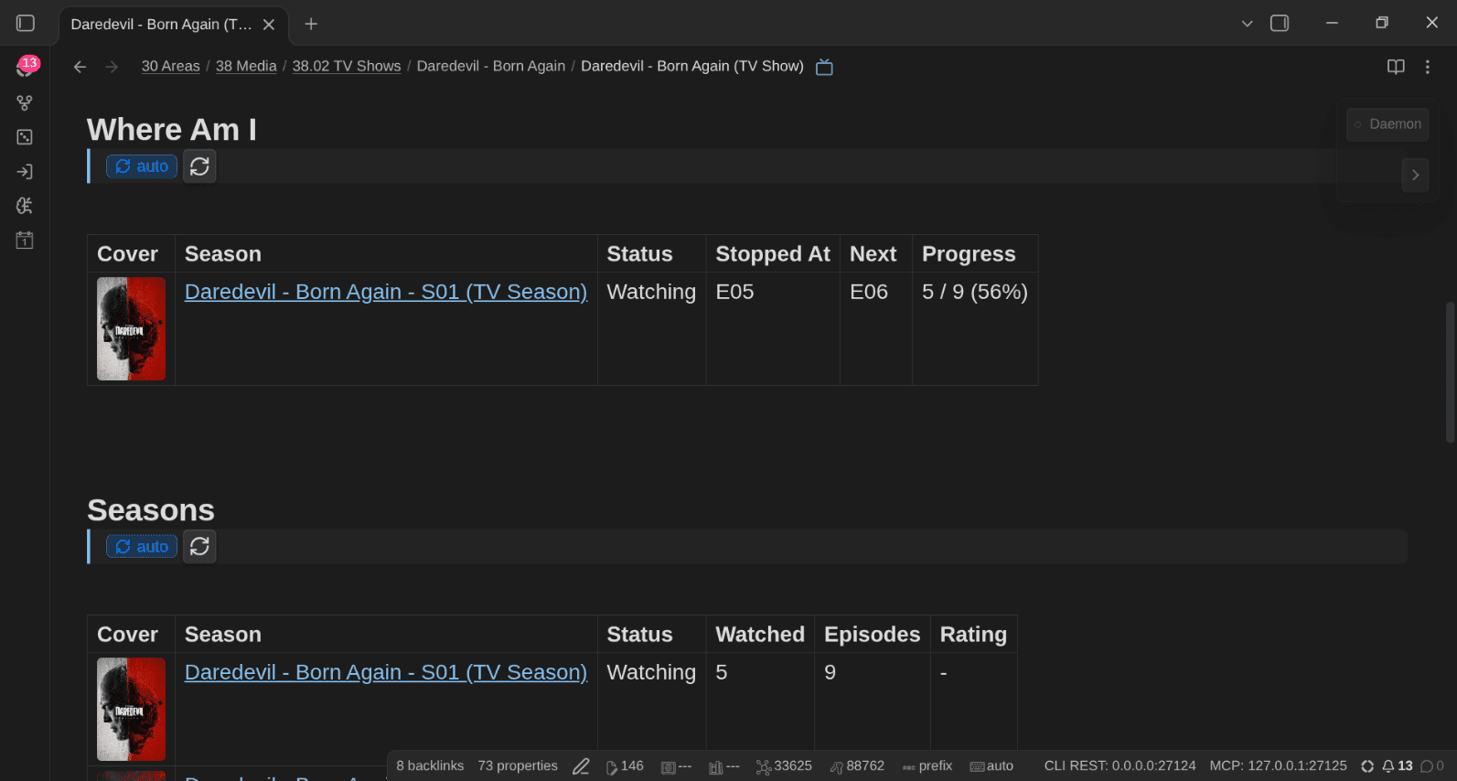Click the TV icon beside the note title
Viewport: 1457px width, 781px height.
click(824, 67)
